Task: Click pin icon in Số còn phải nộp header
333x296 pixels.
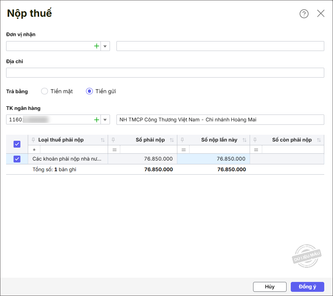Action: tap(255, 140)
